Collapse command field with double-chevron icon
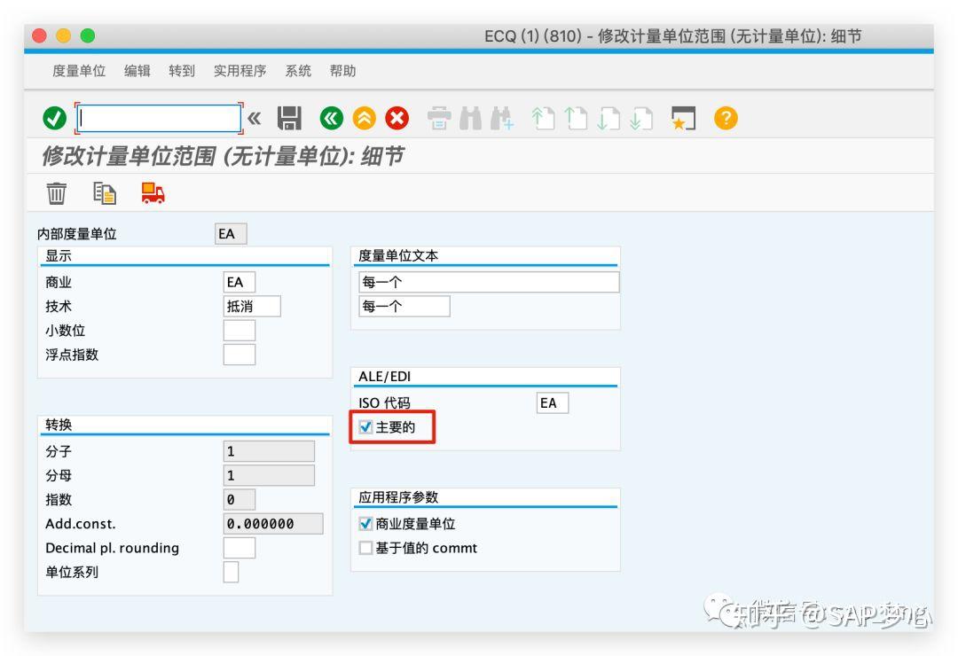The height and width of the screenshot is (656, 958). click(x=255, y=118)
